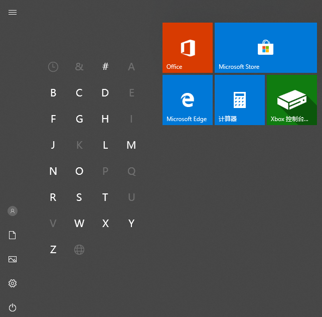Viewport: 322px width, 317px height.
Task: Launch Microsoft Store tile
Action: pyautogui.click(x=265, y=48)
